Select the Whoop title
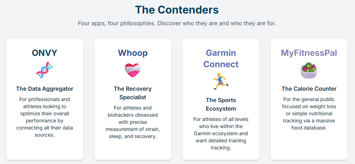The width and height of the screenshot is (355, 164). tap(133, 53)
